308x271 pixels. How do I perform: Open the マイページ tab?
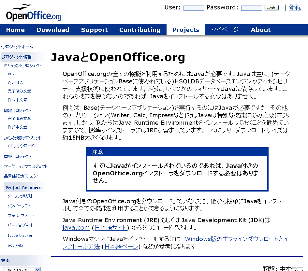(x=225, y=30)
